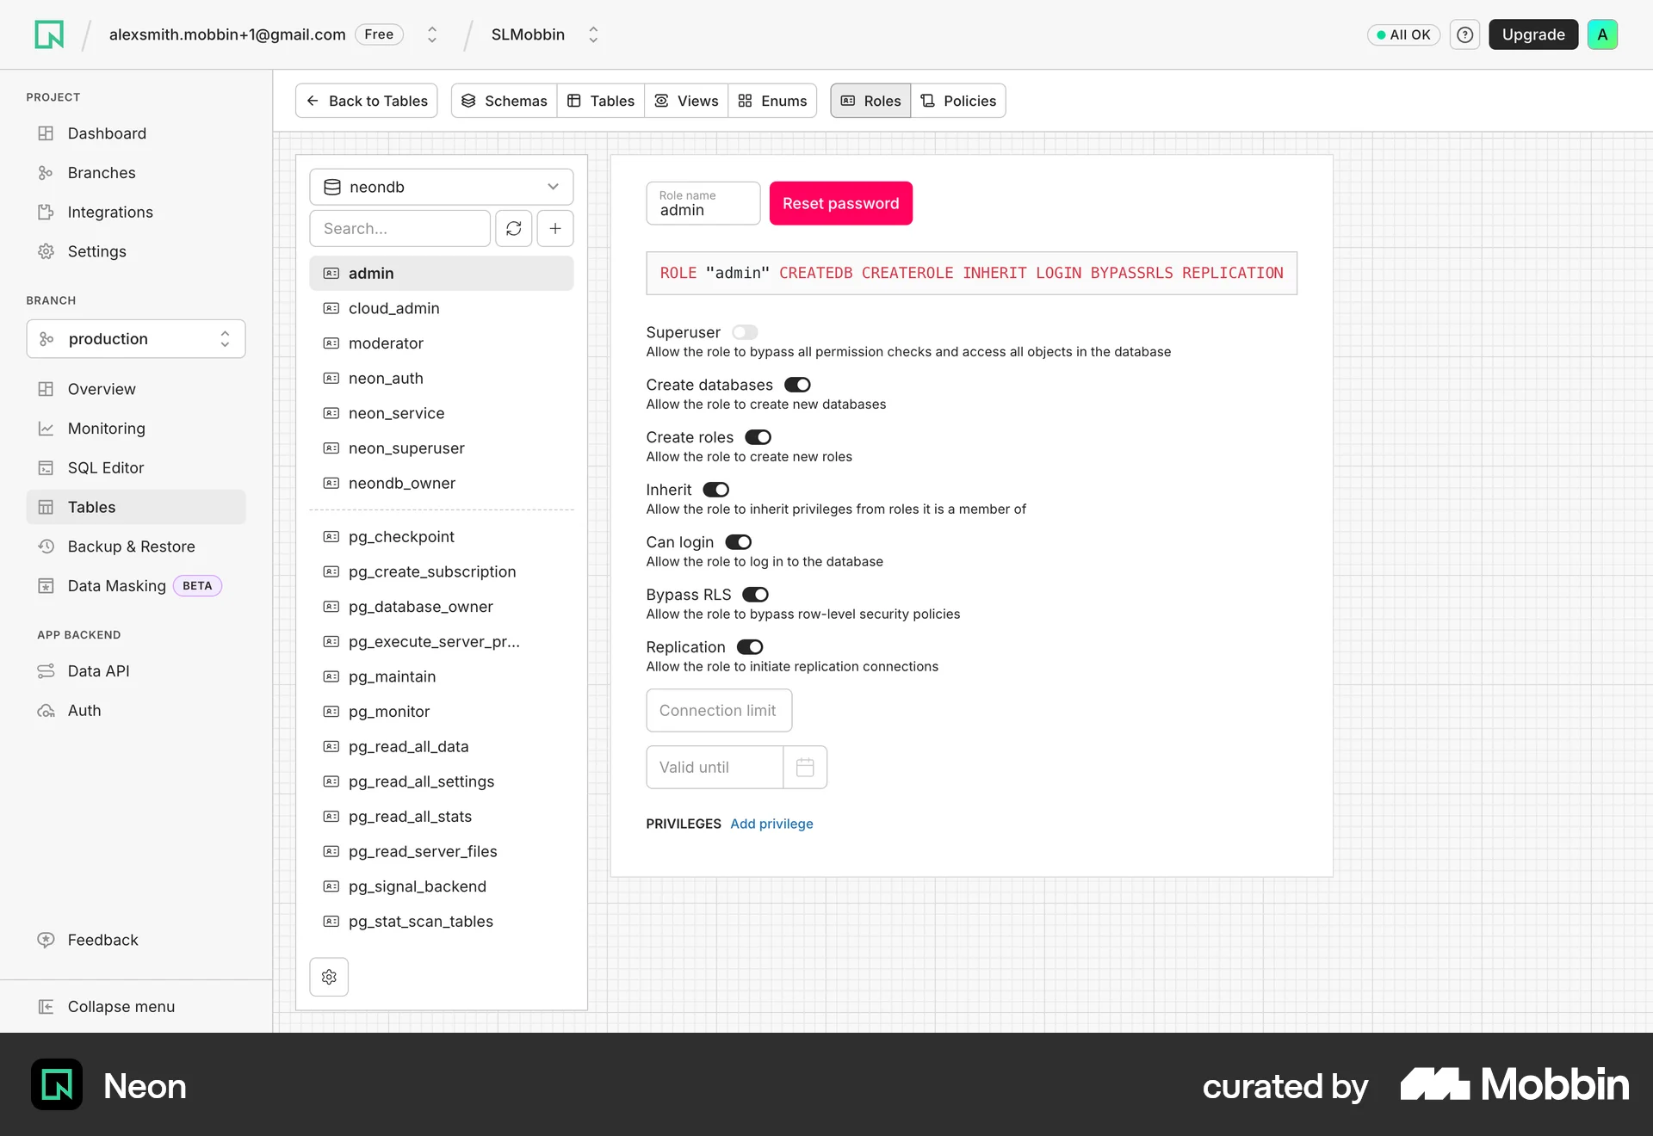
Task: Select the moderator role
Action: pyautogui.click(x=442, y=343)
